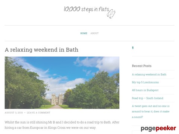Click the small teal icon above Recent Posts
This screenshot has width=179, height=134.
pos(133,48)
